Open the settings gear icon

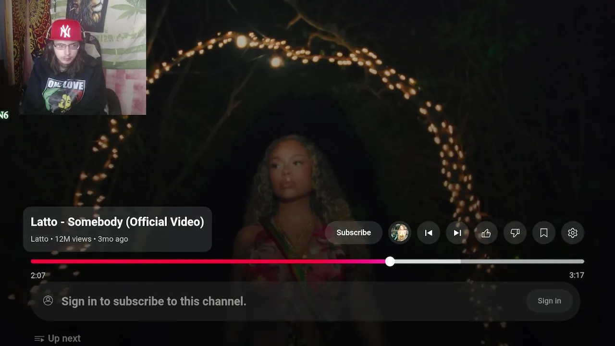(x=573, y=233)
